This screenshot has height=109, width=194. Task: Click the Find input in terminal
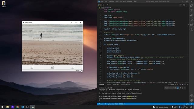coord(168,88)
